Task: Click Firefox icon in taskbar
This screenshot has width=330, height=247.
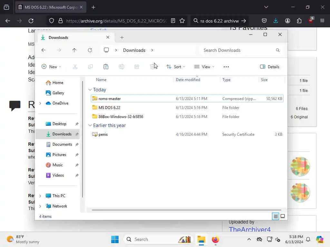Action: pos(215,239)
